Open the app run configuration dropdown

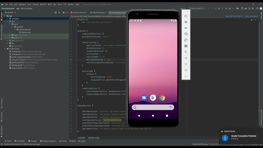click(181, 8)
